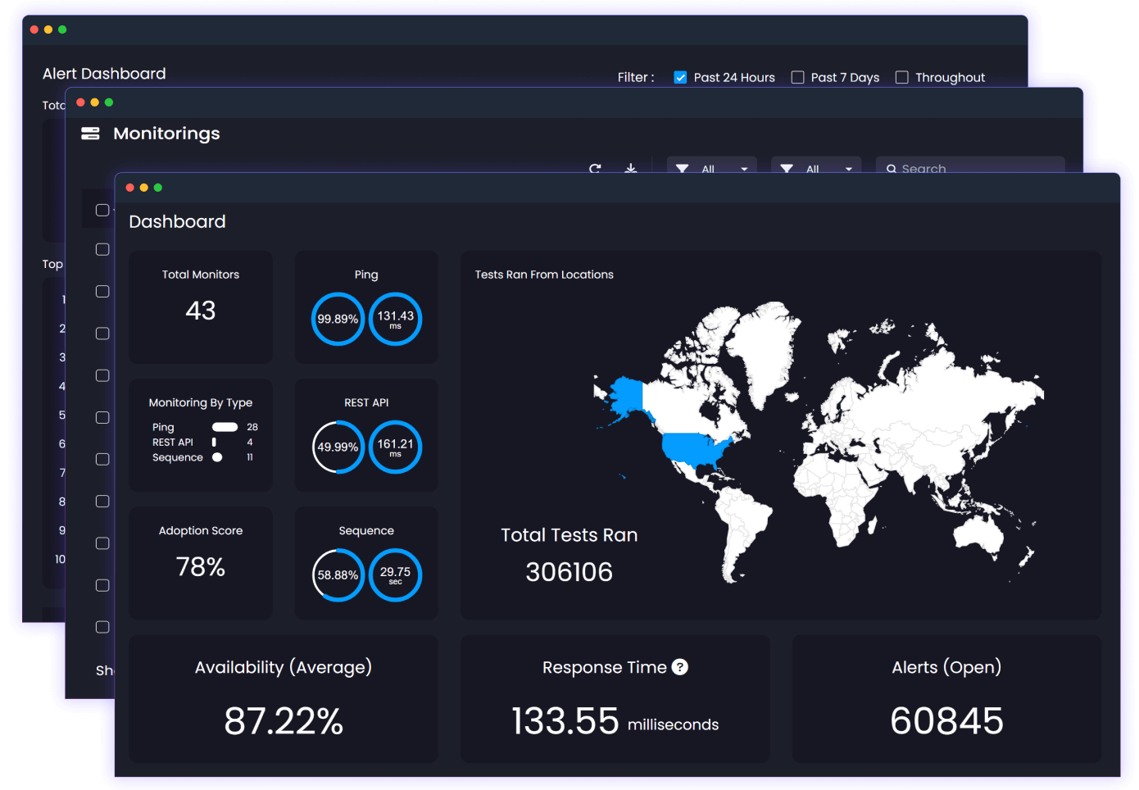1139x790 pixels.
Task: Click the Total Monitors card
Action: (x=201, y=306)
